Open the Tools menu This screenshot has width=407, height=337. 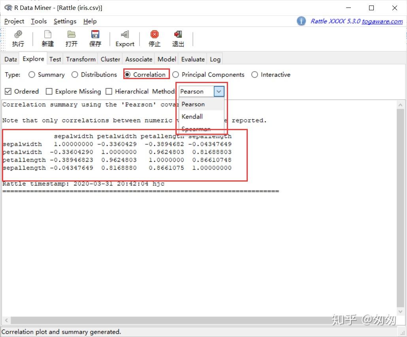pyautogui.click(x=39, y=21)
